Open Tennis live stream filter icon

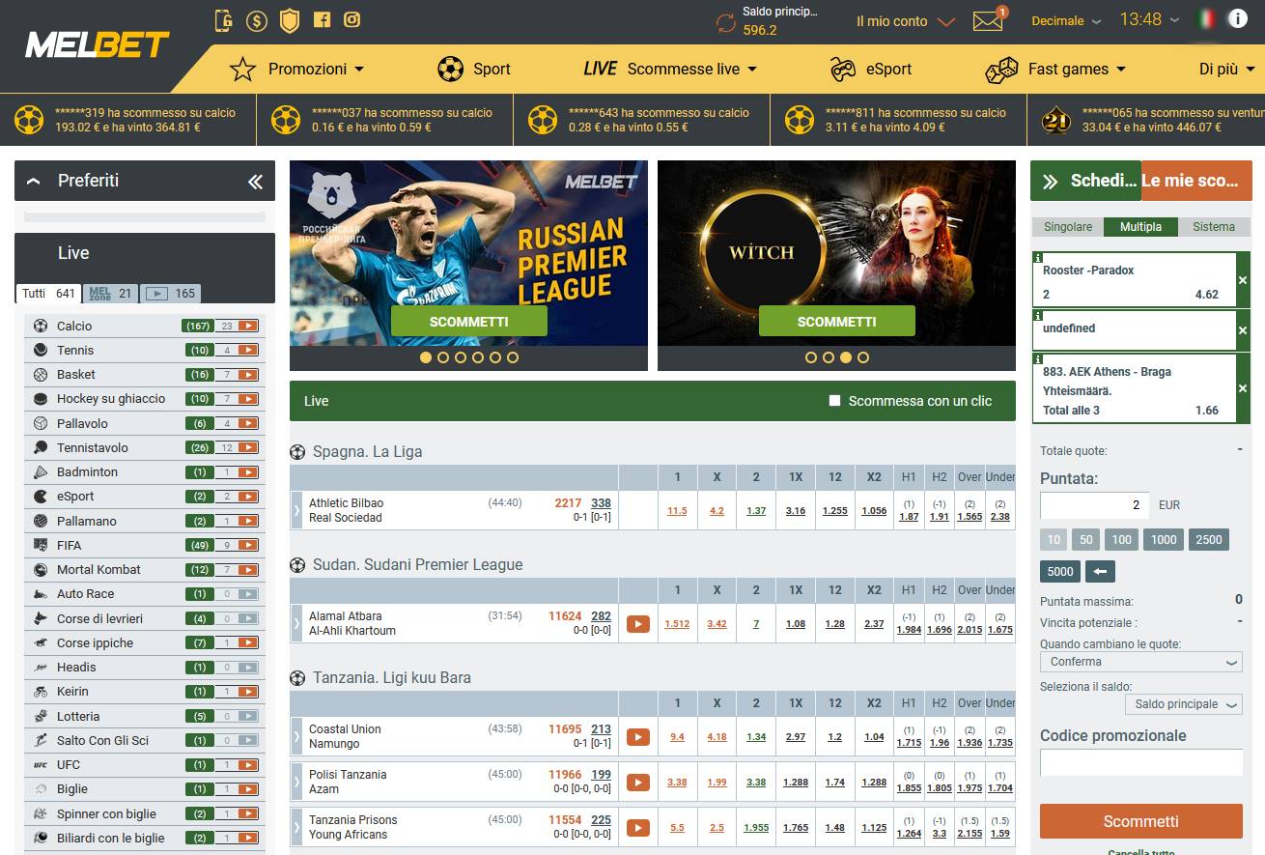tap(248, 350)
